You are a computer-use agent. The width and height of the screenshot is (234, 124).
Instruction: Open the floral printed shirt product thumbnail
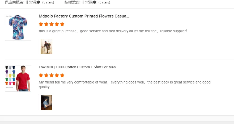click(x=18, y=27)
